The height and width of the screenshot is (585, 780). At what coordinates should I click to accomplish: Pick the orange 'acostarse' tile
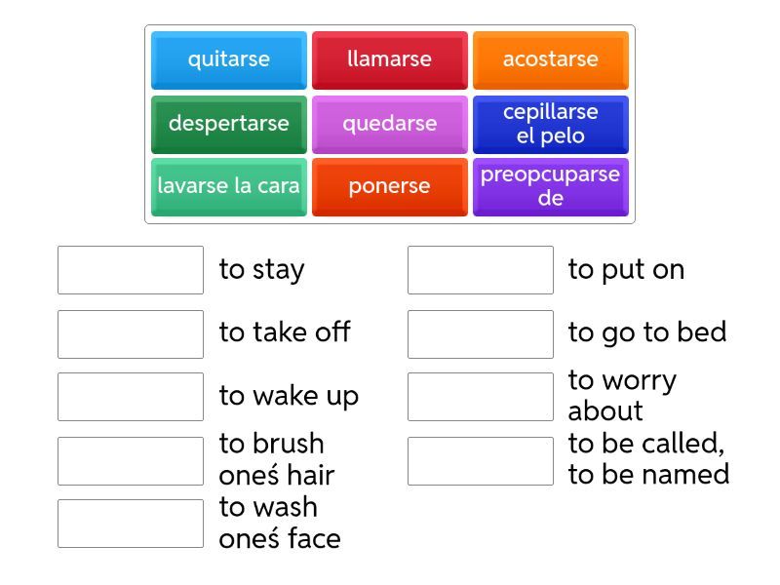tap(550, 59)
